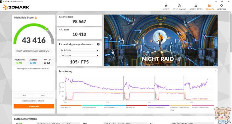Switch to the Results tab
Screen dimensions: 232x124
pos(210,7)
